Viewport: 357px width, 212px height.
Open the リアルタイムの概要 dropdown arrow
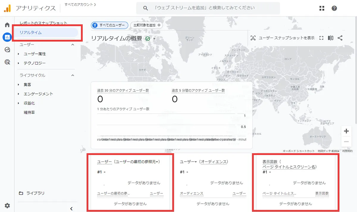point(154,39)
